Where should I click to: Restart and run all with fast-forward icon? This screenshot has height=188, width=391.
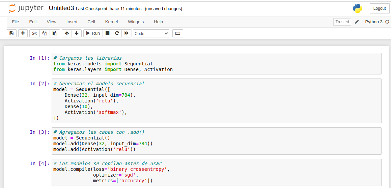[x=127, y=33]
